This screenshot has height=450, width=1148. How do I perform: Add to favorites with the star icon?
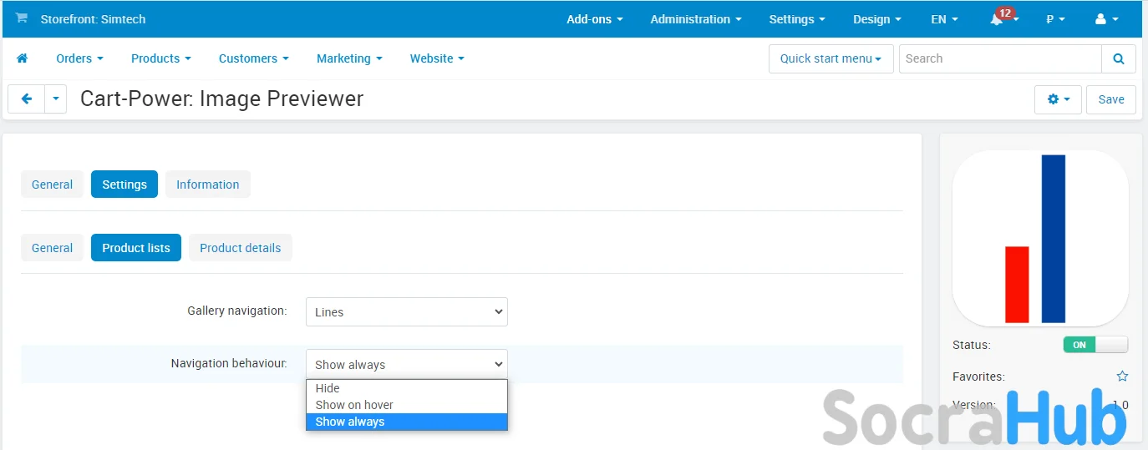tap(1122, 377)
